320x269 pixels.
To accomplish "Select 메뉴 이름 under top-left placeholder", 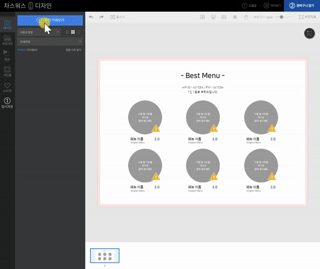I will pos(137,139).
